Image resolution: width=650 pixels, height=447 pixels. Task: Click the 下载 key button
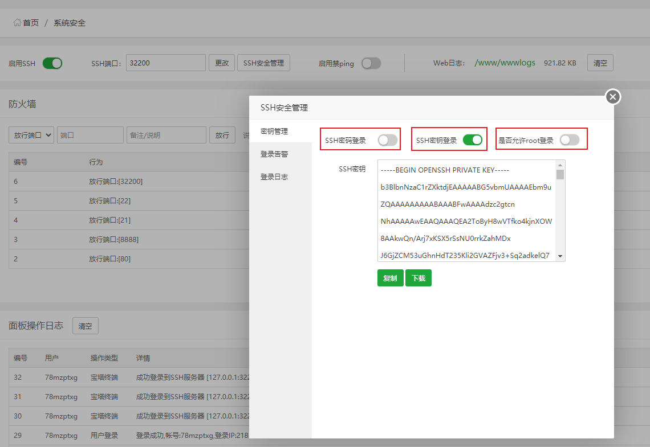click(419, 278)
